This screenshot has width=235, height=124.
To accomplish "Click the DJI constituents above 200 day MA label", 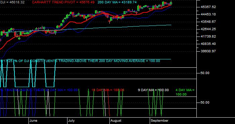I will 80,61.
